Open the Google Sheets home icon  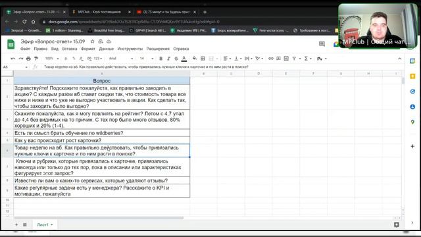pyautogui.click(x=11, y=44)
